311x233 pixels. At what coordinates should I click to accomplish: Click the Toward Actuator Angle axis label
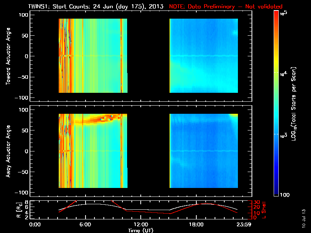[x=8, y=56]
